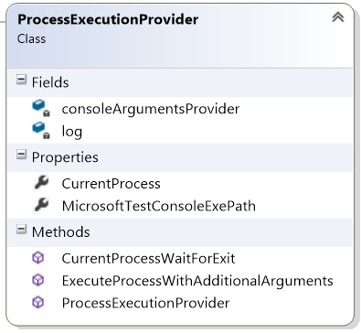The image size is (361, 333).
Task: Click the ExecuteProcessWithAdditionalArguments method cube icon
Action: click(x=38, y=280)
